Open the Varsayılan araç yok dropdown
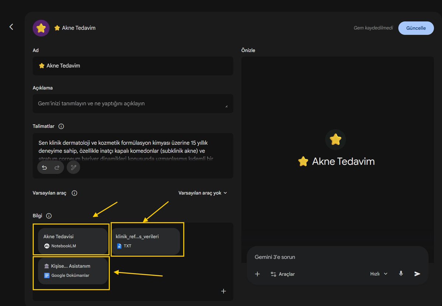 coord(203,193)
